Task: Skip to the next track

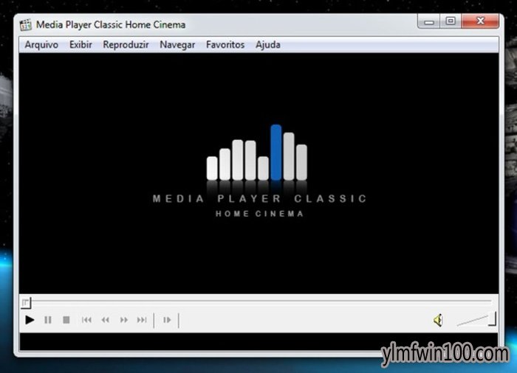Action: 142,320
